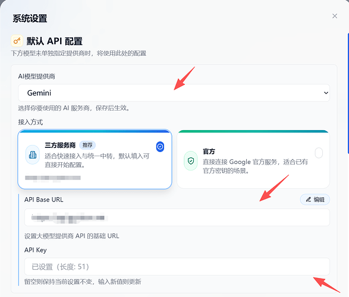349x297 pixels.
Task: Click the pencil icon in 编辑 button
Action: [308, 200]
